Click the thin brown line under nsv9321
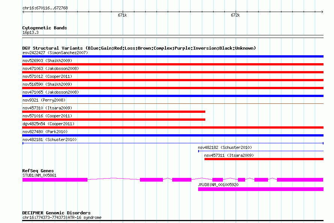Screen dimensions: 334x223 pos(173,104)
